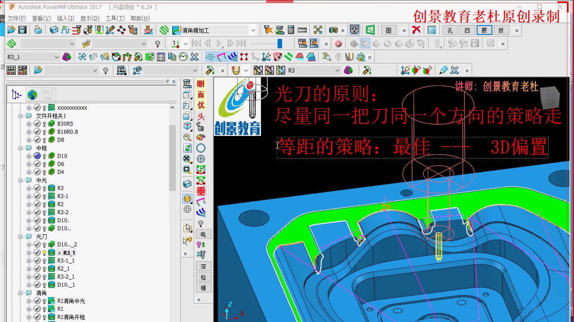The width and height of the screenshot is (574, 322).
Task: Toggle checkbox for toolpath R3_1
Action: [37, 253]
